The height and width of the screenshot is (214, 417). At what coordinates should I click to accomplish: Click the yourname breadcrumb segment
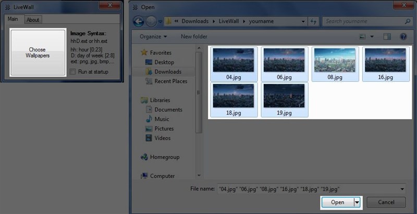[x=261, y=21]
